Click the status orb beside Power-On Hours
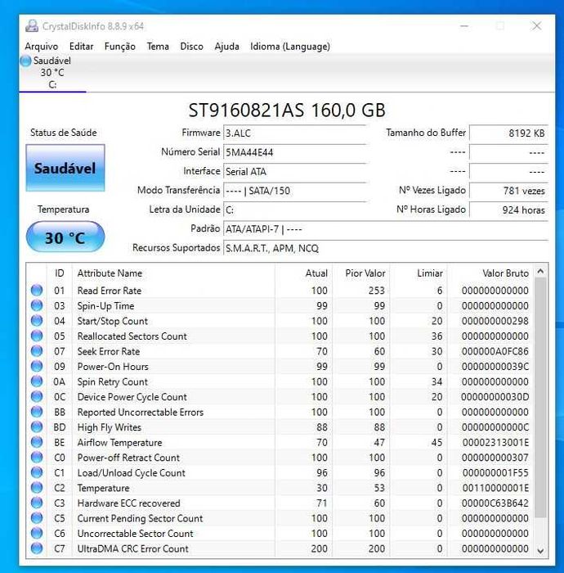This screenshot has height=573, width=564. (37, 366)
